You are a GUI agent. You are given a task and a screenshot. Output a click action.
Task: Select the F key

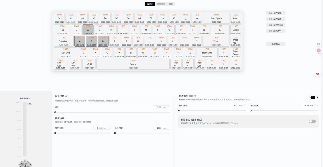point(115,41)
